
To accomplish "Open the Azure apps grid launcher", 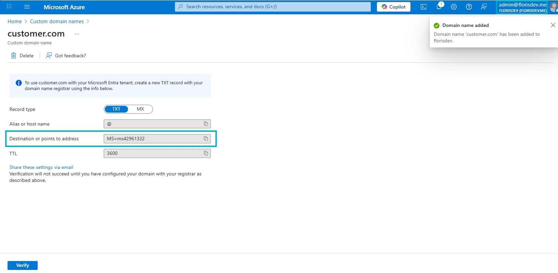I will 9,6.
